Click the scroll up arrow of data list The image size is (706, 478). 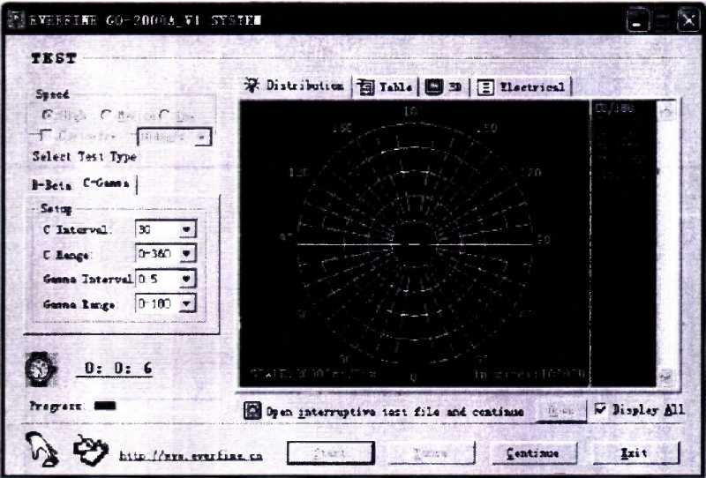tap(667, 112)
